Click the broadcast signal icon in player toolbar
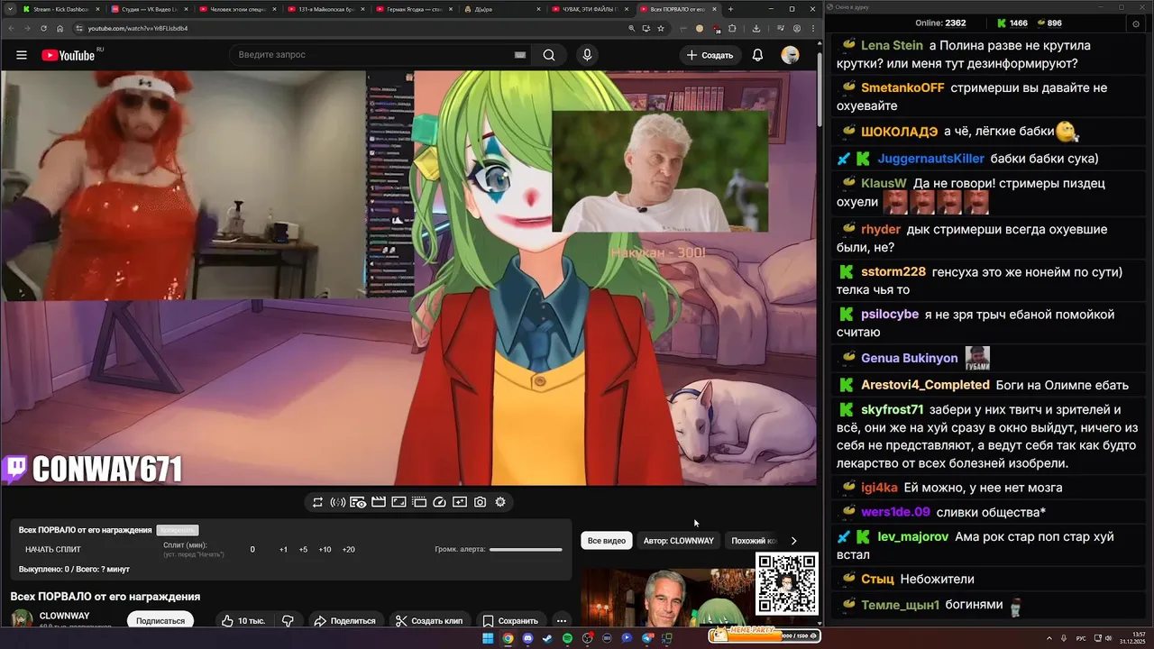Image resolution: width=1154 pixels, height=649 pixels. tap(338, 502)
